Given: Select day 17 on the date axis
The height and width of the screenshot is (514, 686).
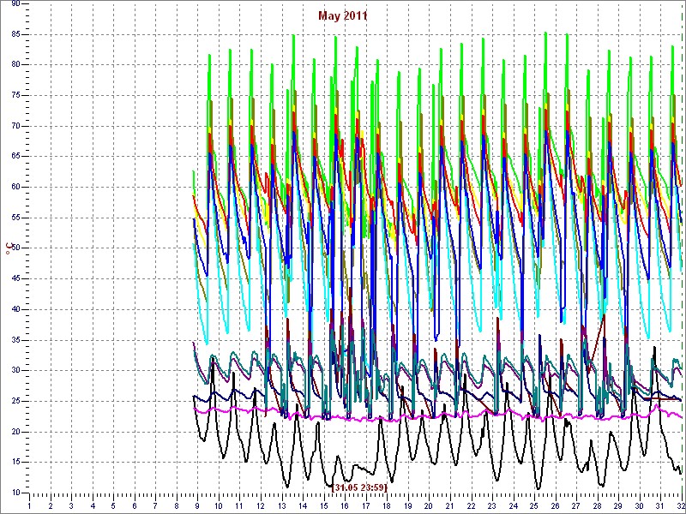Looking at the screenshot, I should (365, 506).
